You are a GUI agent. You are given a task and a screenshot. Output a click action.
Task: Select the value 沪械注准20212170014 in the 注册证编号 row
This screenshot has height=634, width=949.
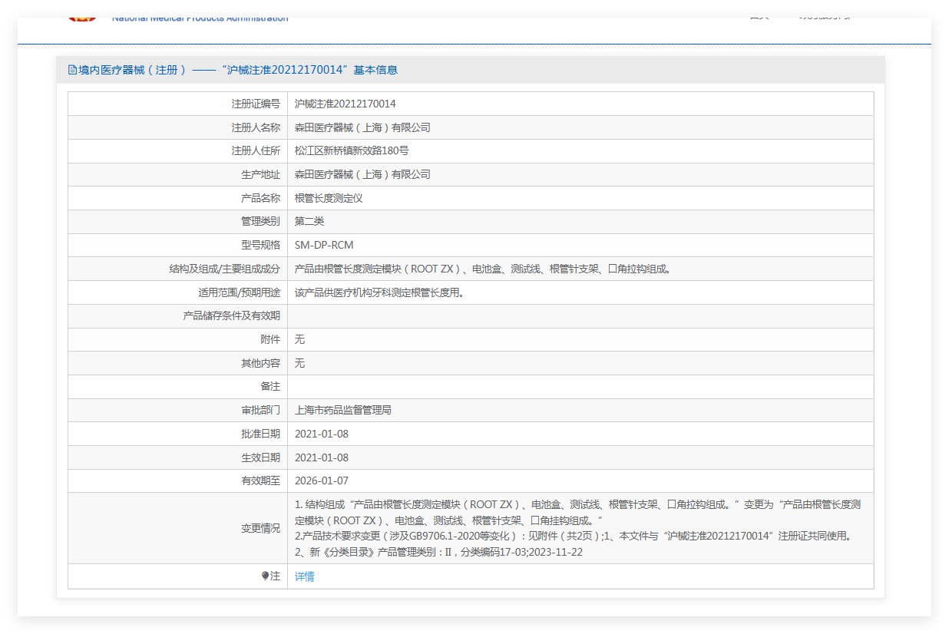[346, 104]
